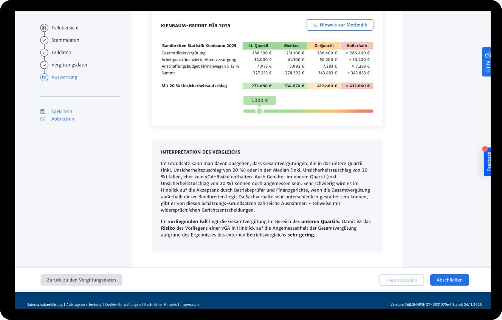
Task: Click the Gesamtdirektvergütung row label
Action: [x=183, y=53]
